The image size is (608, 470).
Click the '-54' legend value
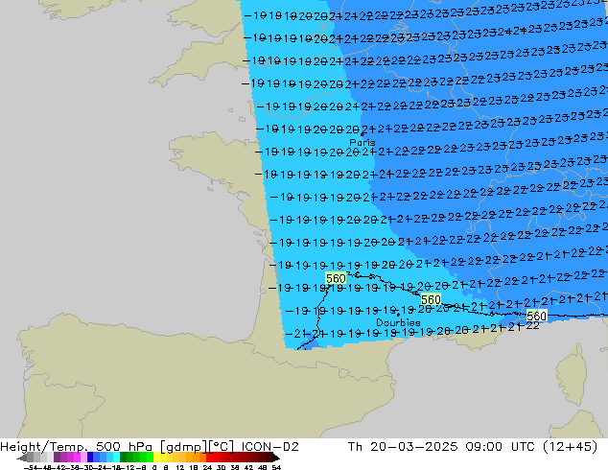pyautogui.click(x=31, y=467)
